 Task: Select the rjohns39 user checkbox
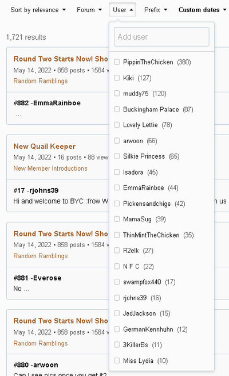117,298
